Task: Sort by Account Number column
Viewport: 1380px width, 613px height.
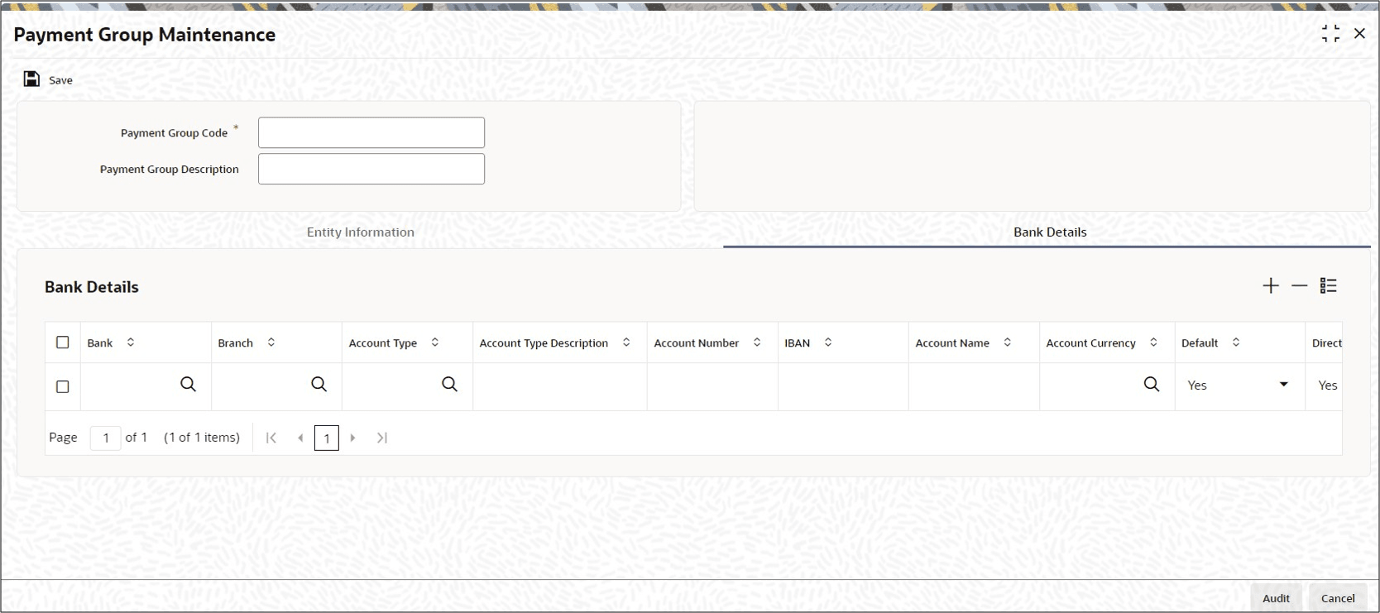Action: point(757,342)
